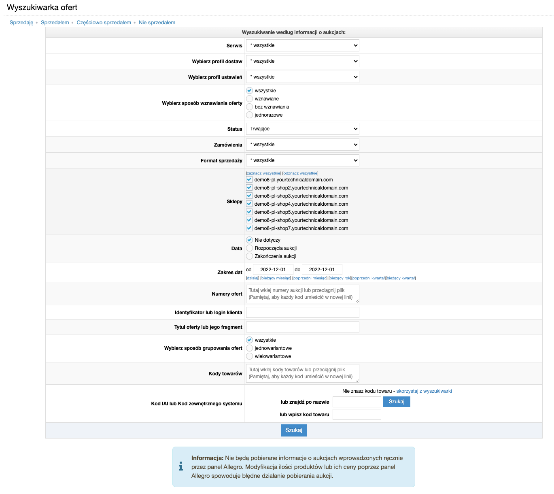The height and width of the screenshot is (494, 554).
Task: Click the zaznacz wszystkie link
Action: click(263, 173)
